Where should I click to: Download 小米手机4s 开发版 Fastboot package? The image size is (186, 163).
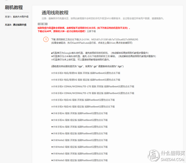tap(79, 127)
